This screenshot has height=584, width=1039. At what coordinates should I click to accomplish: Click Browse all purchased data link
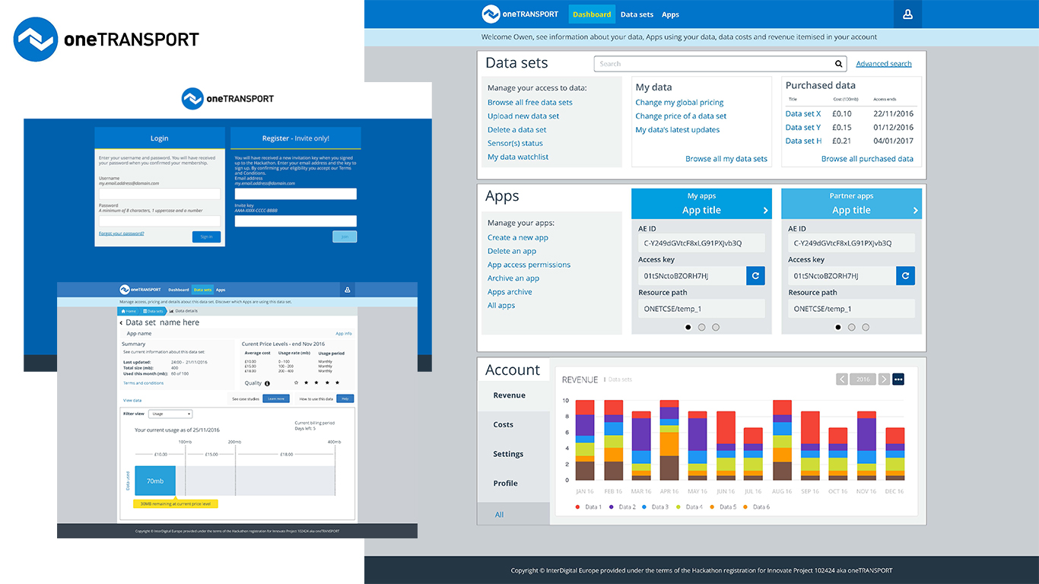[867, 159]
